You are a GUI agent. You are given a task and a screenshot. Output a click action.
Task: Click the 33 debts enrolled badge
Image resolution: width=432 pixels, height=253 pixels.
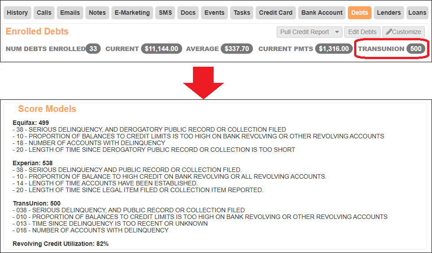(x=93, y=49)
